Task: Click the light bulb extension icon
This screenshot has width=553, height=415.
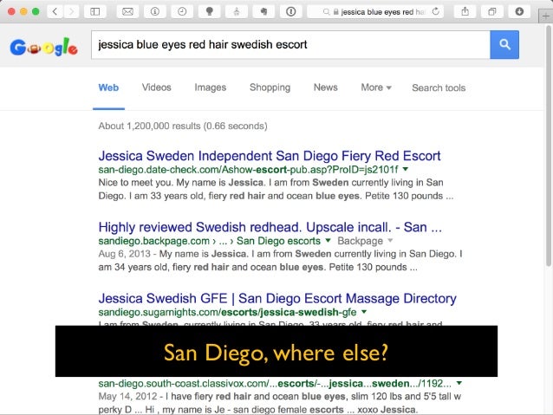Action: pyautogui.click(x=210, y=11)
